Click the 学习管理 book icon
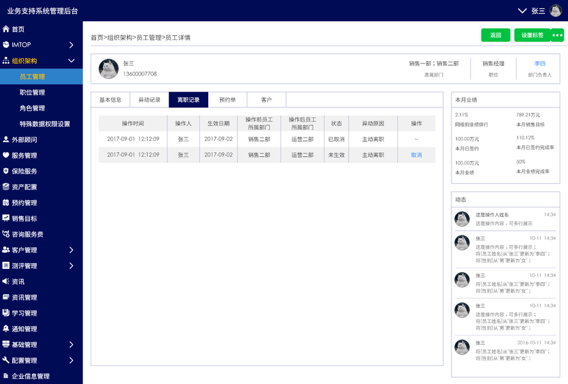The image size is (568, 384). point(6,313)
